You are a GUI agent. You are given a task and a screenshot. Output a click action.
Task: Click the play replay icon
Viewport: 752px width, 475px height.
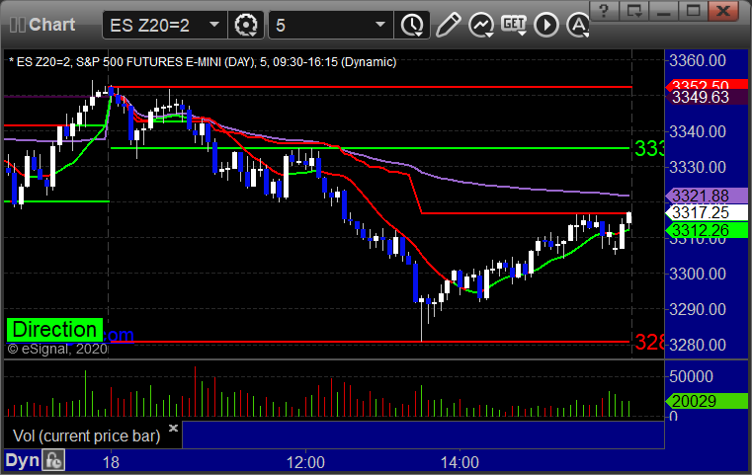point(545,25)
